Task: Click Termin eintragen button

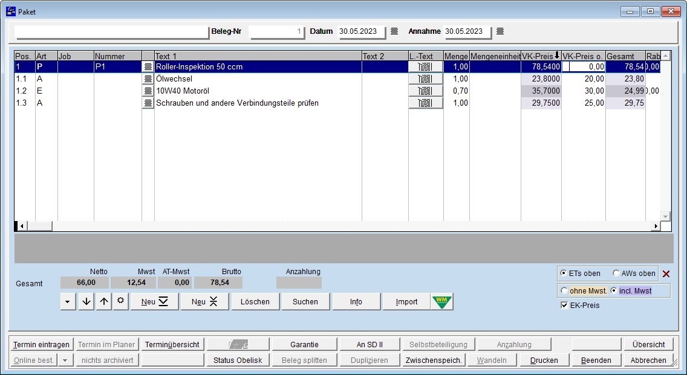Action: (41, 345)
